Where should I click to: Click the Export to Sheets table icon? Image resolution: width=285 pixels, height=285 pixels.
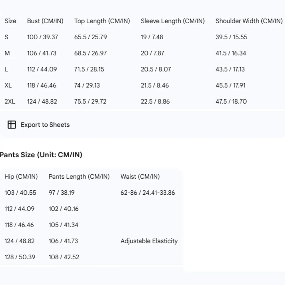[x=12, y=125]
